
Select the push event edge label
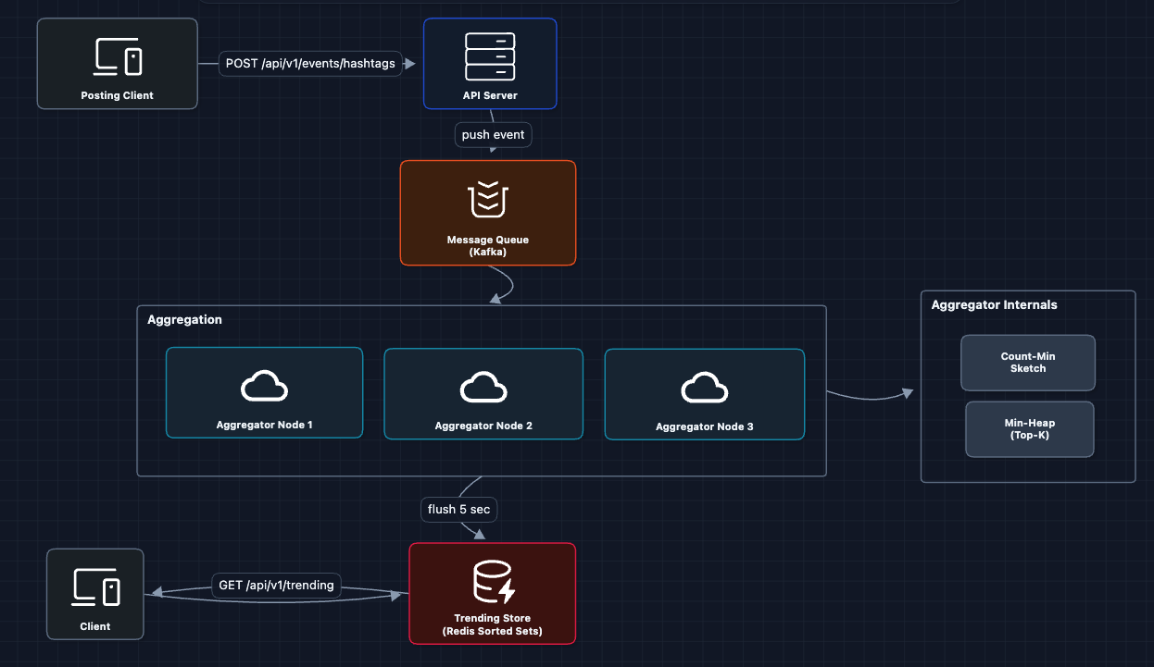pyautogui.click(x=493, y=134)
